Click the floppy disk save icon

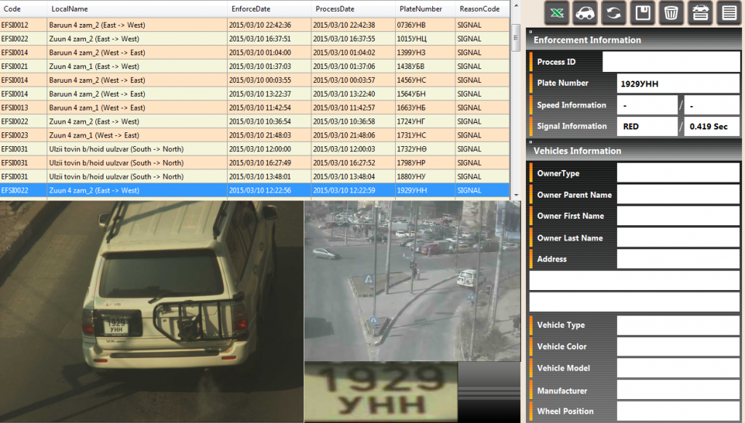643,13
